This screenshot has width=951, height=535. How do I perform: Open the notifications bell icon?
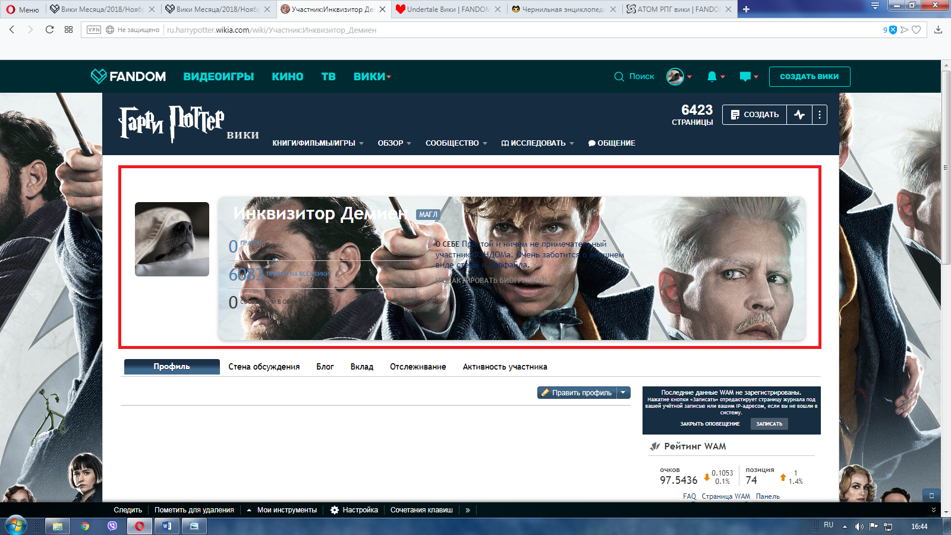click(x=713, y=77)
